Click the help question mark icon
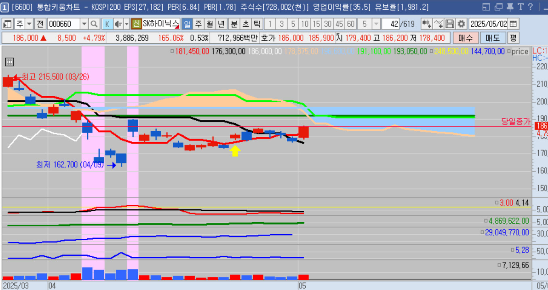This screenshot has height=290, width=548. [530, 7]
